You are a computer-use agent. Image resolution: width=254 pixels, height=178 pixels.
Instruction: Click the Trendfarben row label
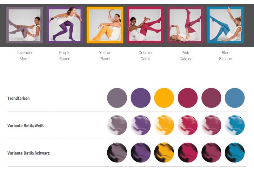[x=18, y=98]
